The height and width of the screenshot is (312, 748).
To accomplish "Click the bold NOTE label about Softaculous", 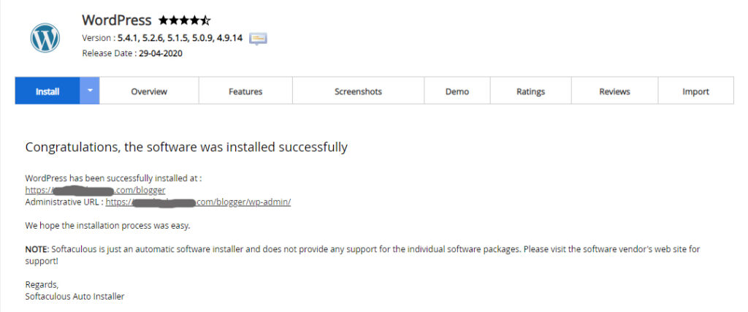I will pyautogui.click(x=37, y=249).
